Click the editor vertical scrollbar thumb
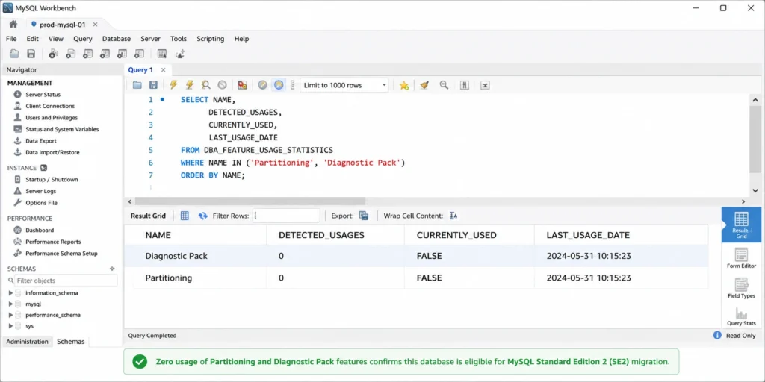This screenshot has width=765, height=382. pyautogui.click(x=755, y=140)
